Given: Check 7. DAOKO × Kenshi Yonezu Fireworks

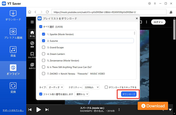Looking at the screenshot, I should click(x=43, y=74).
